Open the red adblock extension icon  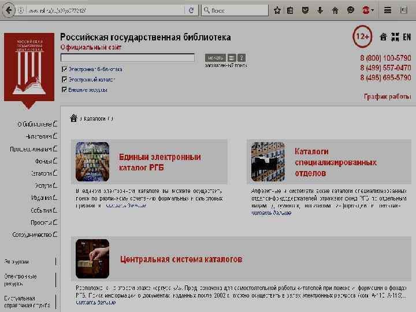click(x=366, y=10)
